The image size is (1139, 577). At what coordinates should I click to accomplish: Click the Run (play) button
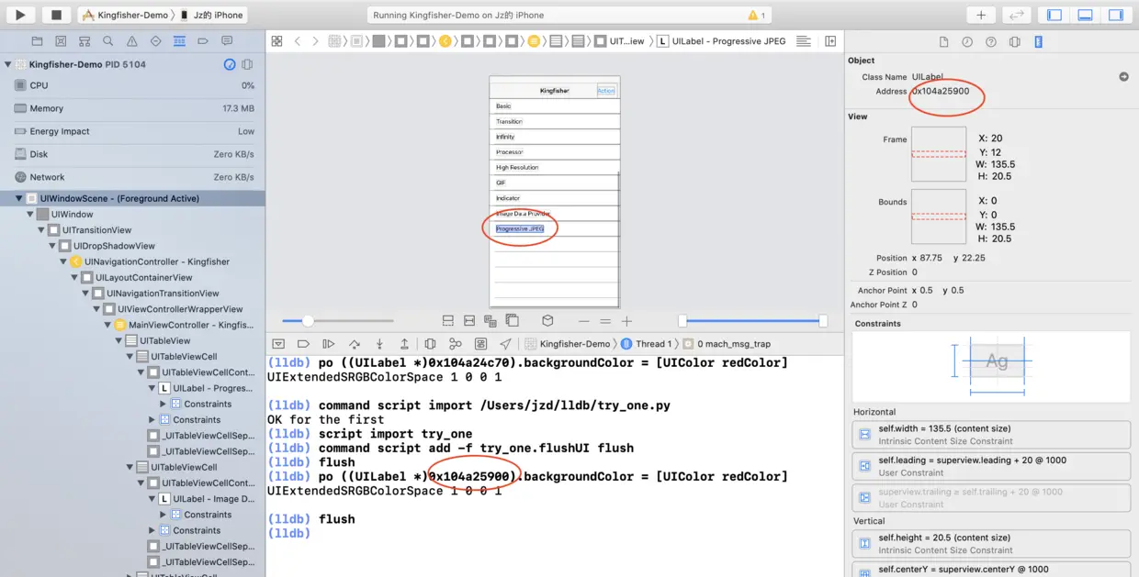click(x=20, y=15)
